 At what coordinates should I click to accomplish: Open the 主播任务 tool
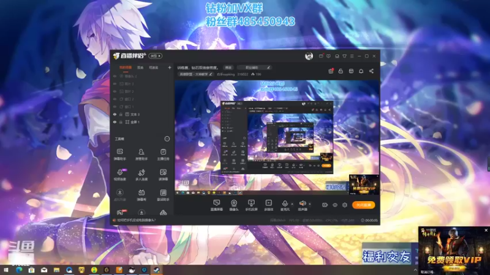163,155
